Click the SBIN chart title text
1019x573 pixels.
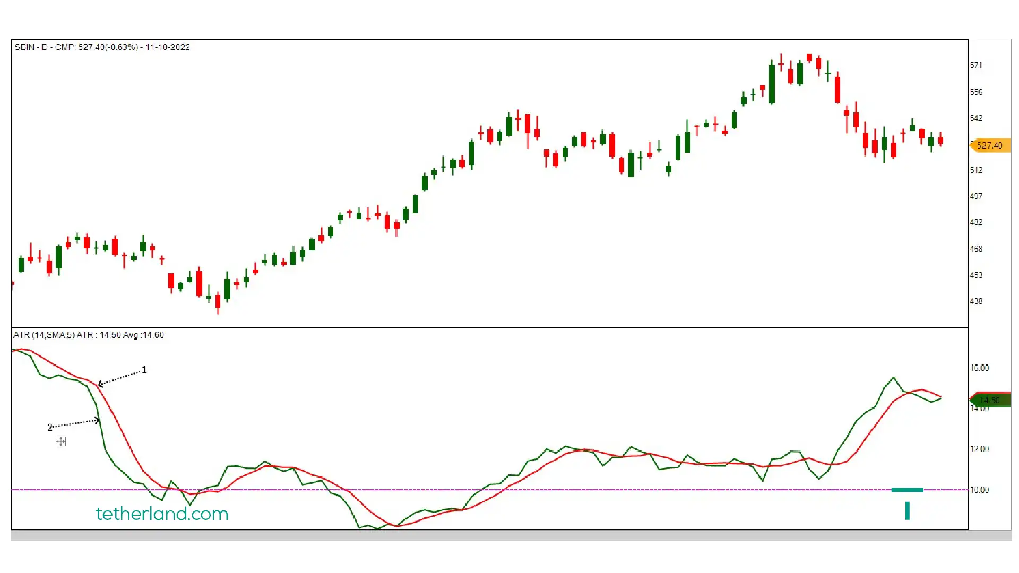[x=102, y=47]
